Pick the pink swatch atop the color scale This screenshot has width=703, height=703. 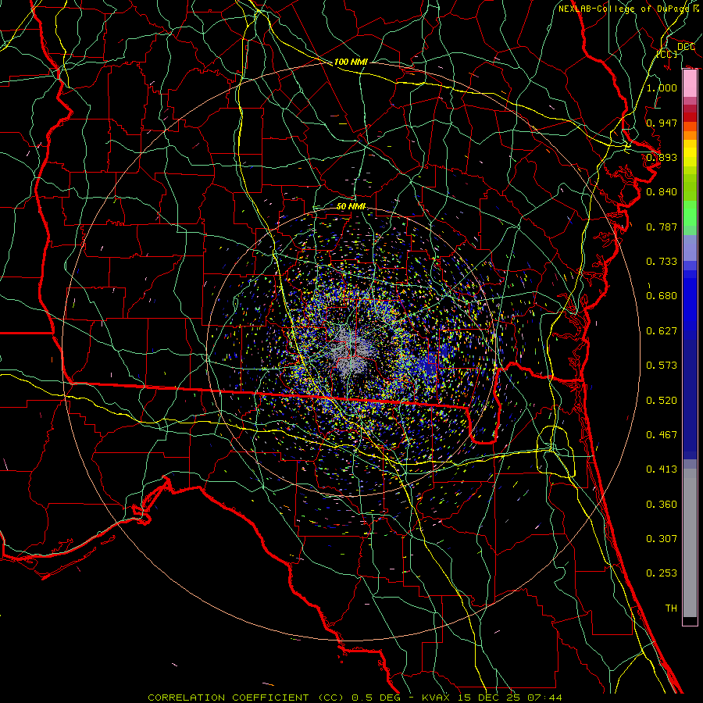tap(690, 84)
